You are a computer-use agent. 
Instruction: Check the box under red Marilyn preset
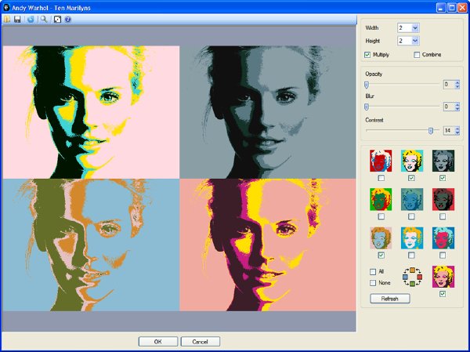(381, 178)
